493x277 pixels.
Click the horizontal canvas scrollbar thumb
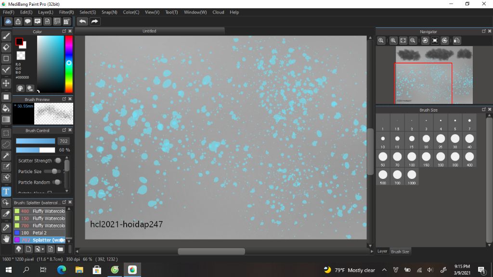click(x=211, y=251)
